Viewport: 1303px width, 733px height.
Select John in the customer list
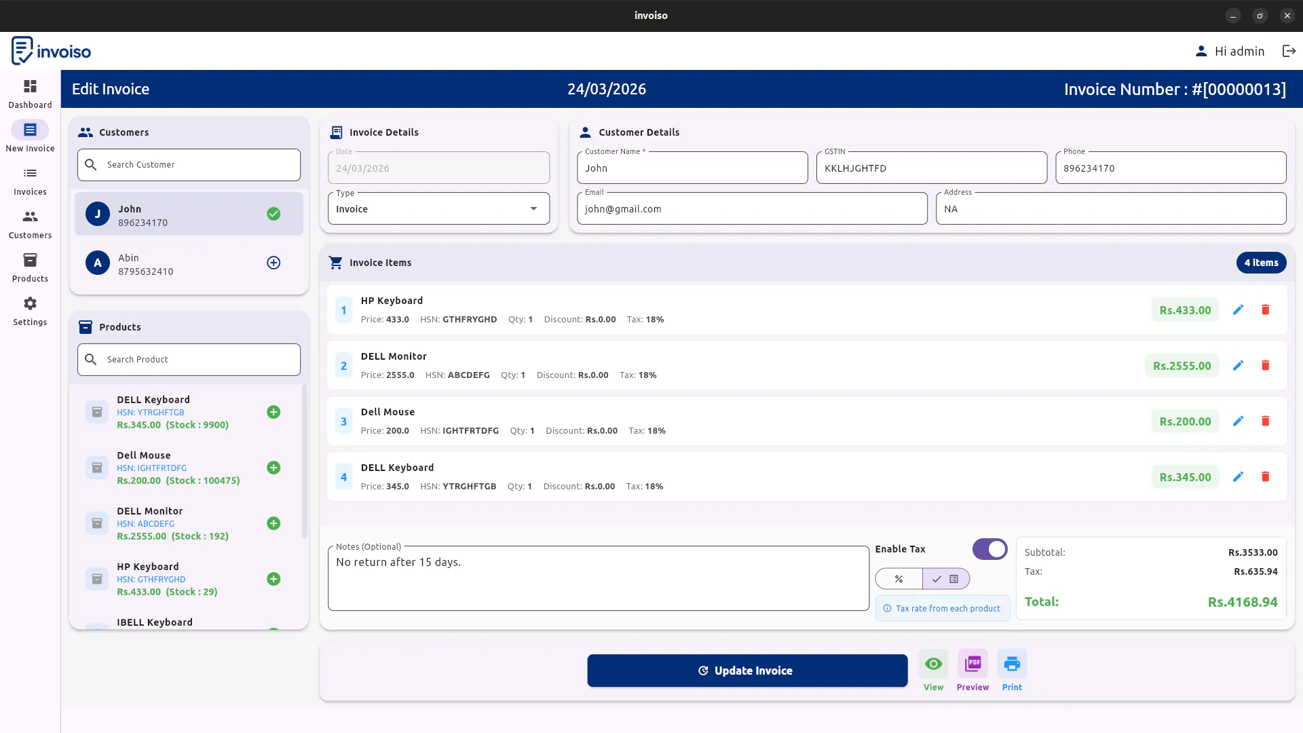189,214
